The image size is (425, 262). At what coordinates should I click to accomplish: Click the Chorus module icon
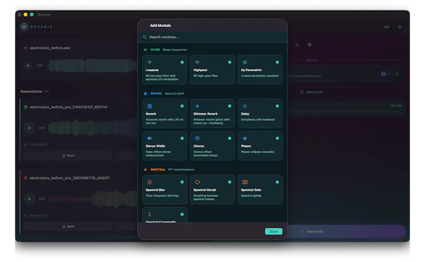point(197,138)
